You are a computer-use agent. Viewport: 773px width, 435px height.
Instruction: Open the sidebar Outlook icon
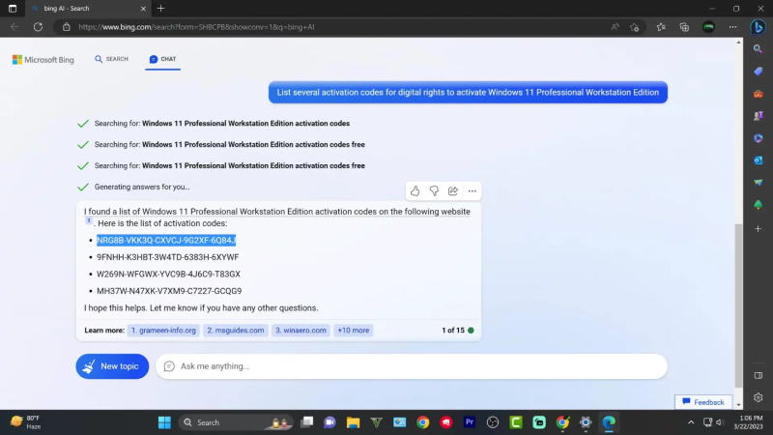click(758, 160)
